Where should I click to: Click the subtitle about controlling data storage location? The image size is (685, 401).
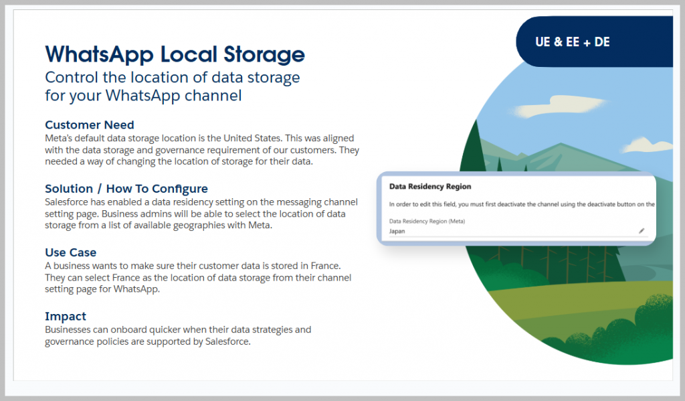[172, 86]
